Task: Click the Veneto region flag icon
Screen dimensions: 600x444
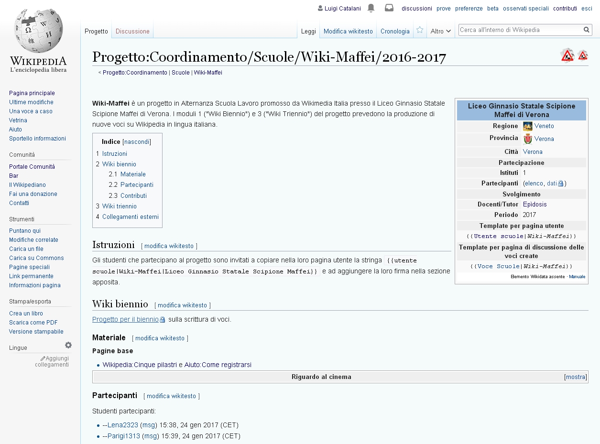Action: [527, 126]
